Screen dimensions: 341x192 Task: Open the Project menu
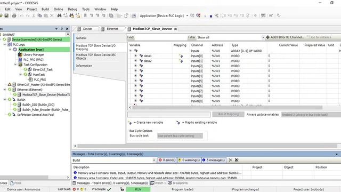coord(32,9)
